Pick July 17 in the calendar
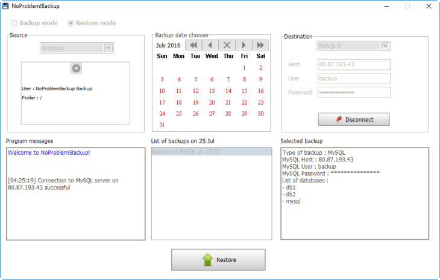This screenshot has height=280, width=440. point(162,102)
